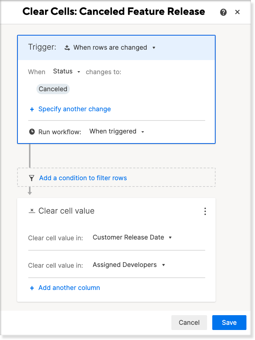Click the help question mark icon
Screen dimensions: 255x340
click(223, 12)
